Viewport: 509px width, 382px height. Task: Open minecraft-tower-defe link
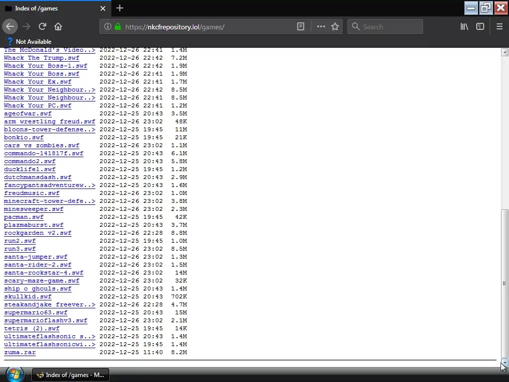[x=50, y=201]
